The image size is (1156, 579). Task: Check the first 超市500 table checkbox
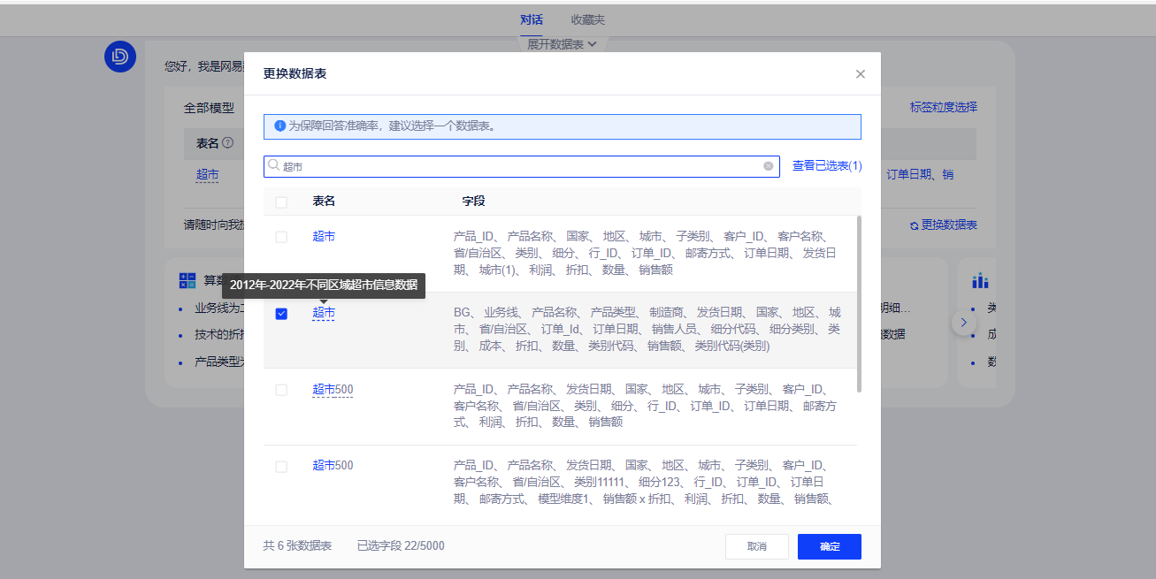281,390
